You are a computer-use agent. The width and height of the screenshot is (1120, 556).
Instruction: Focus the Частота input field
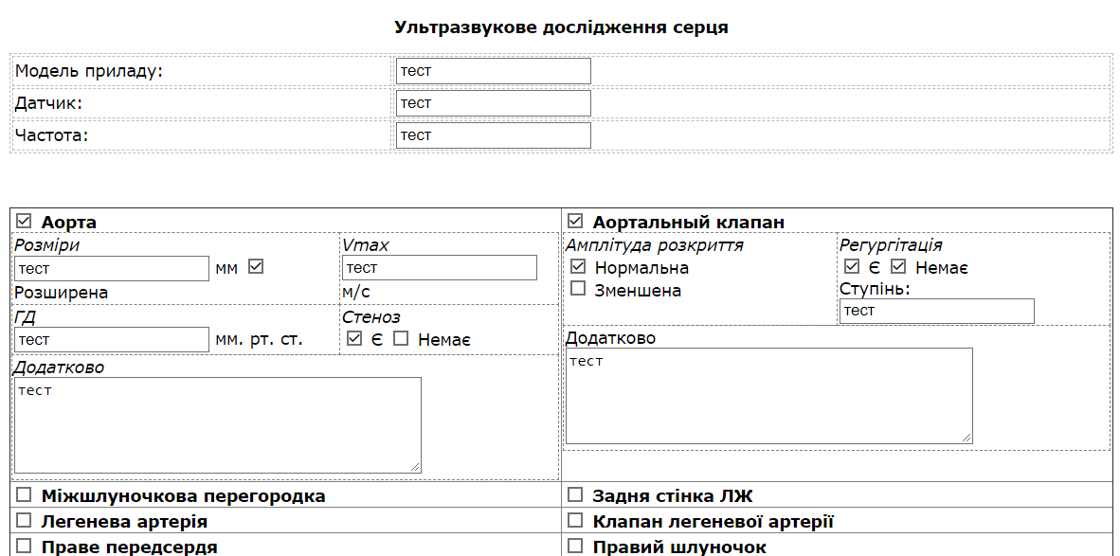click(x=493, y=135)
